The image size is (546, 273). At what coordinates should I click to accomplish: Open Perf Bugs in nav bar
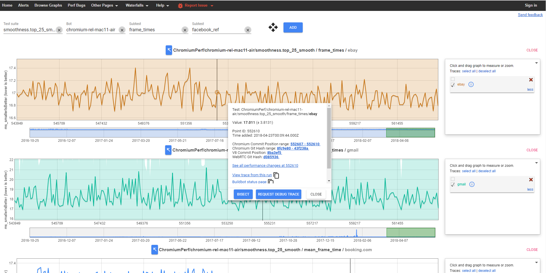click(76, 5)
